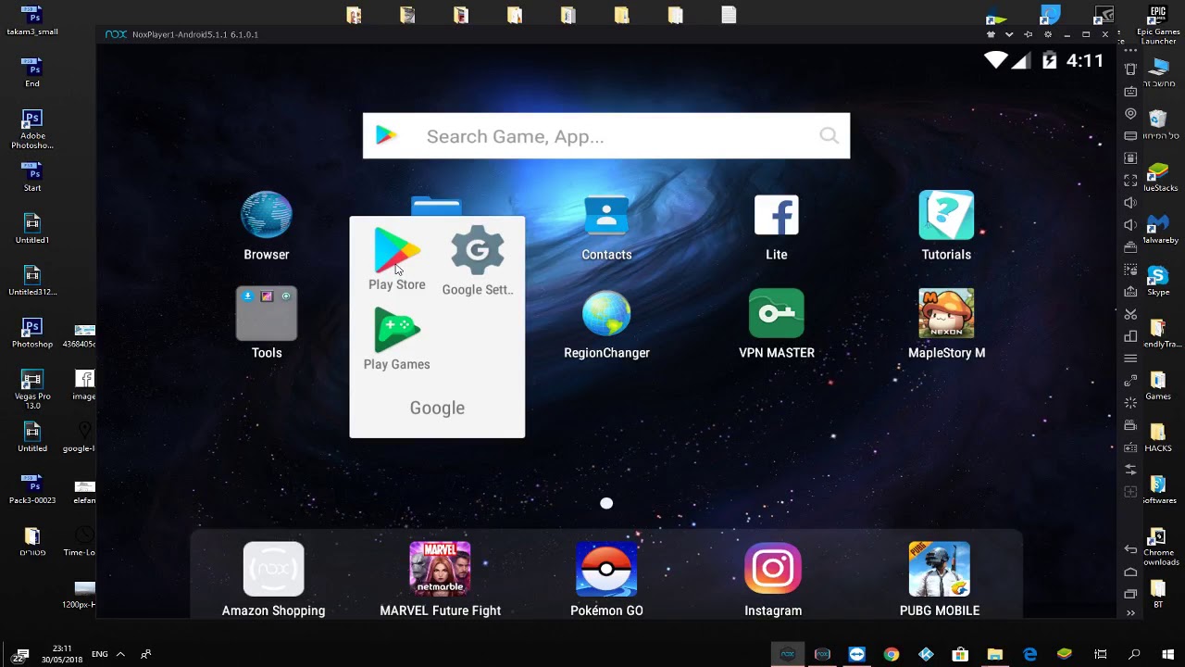Open Instagram from the dock
1185x667 pixels.
tap(773, 580)
